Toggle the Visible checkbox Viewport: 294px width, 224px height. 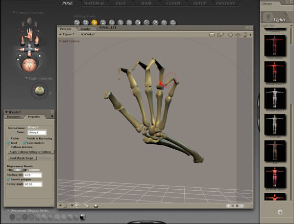point(9,138)
